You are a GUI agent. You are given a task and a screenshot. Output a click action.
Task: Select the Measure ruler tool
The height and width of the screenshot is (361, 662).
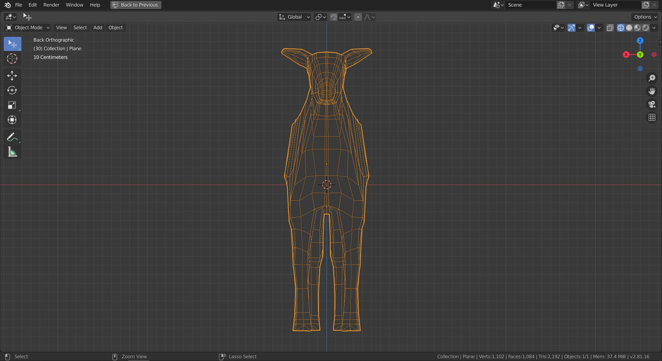(x=12, y=152)
